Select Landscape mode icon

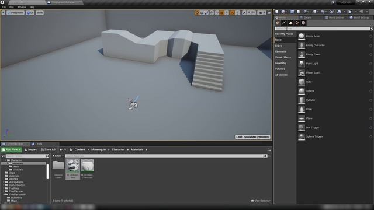tap(290, 23)
